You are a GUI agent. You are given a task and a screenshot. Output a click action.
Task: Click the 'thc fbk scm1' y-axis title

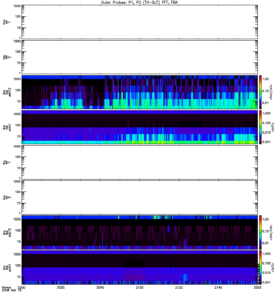(x=7, y=267)
